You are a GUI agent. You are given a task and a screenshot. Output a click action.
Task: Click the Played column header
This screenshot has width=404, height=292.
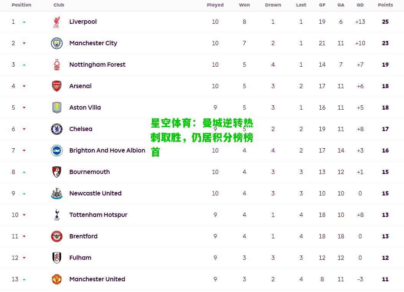pyautogui.click(x=215, y=5)
